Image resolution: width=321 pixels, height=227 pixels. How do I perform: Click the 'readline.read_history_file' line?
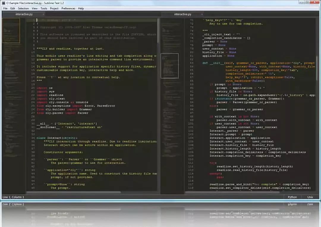(x=252, y=170)
